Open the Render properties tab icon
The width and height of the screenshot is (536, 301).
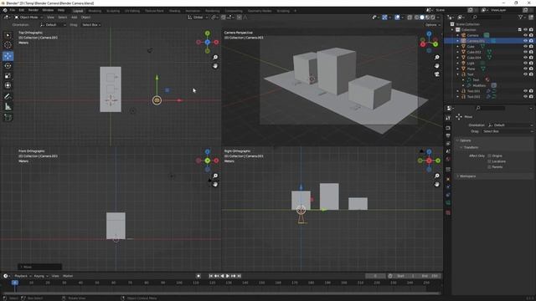coord(448,128)
